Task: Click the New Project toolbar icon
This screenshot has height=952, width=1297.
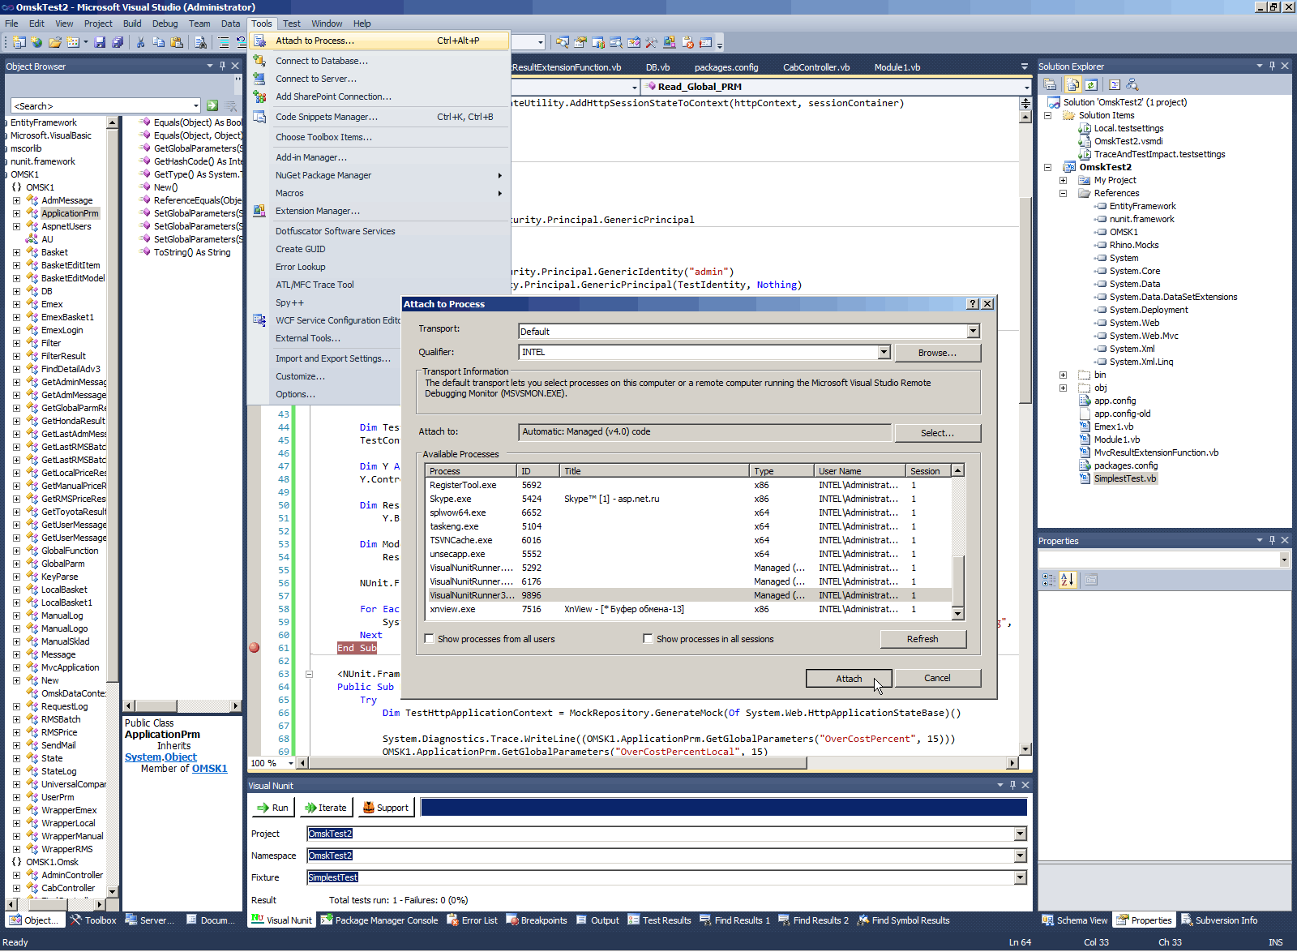Action: (19, 42)
